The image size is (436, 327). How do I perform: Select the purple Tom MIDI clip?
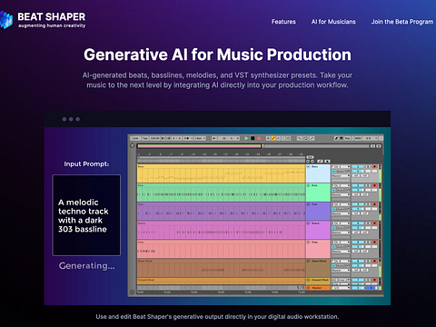pyautogui.click(x=221, y=212)
